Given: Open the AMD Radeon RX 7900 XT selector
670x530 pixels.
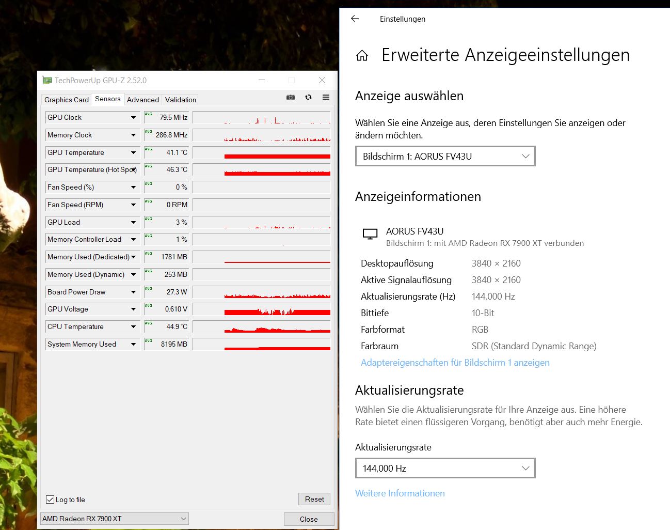Looking at the screenshot, I should click(115, 519).
